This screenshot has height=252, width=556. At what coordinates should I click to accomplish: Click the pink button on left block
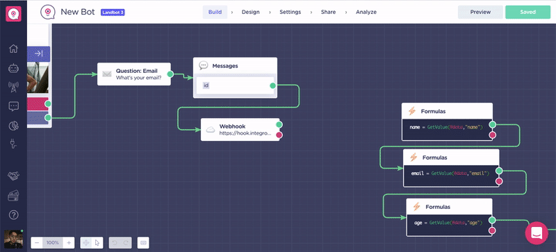(38, 104)
